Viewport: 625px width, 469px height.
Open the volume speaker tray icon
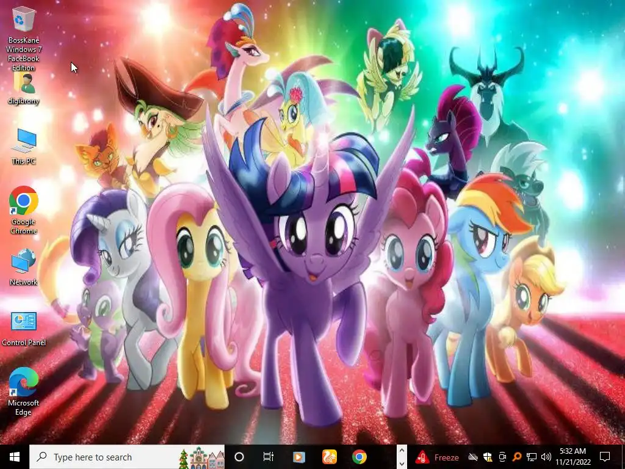[546, 457]
